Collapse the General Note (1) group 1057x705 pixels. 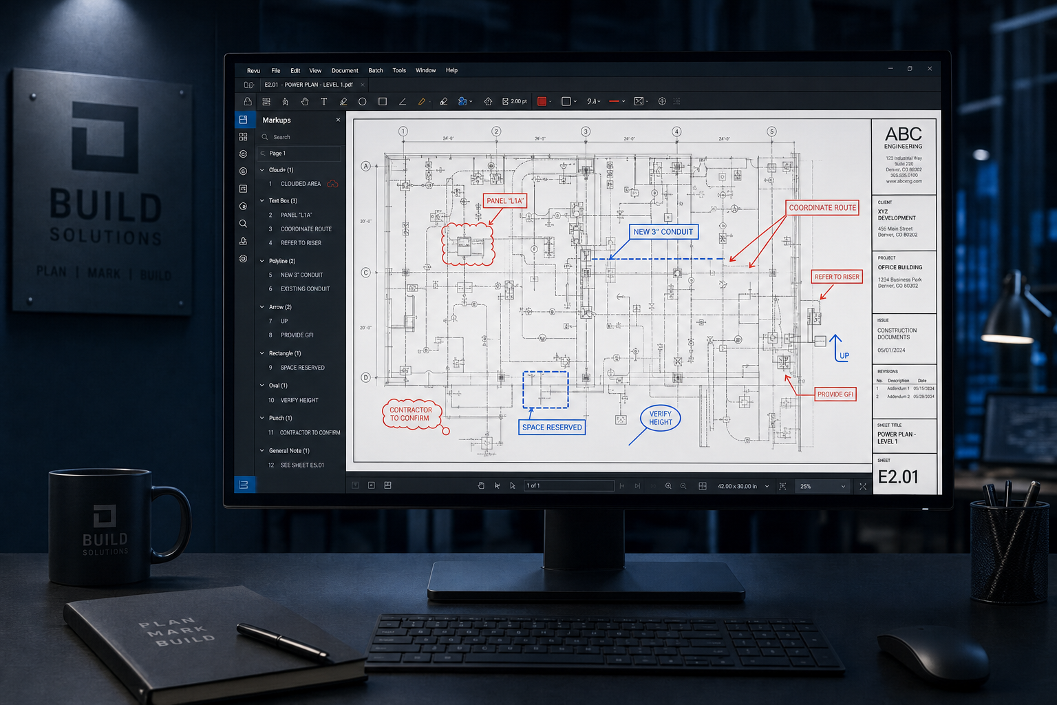[x=262, y=451]
